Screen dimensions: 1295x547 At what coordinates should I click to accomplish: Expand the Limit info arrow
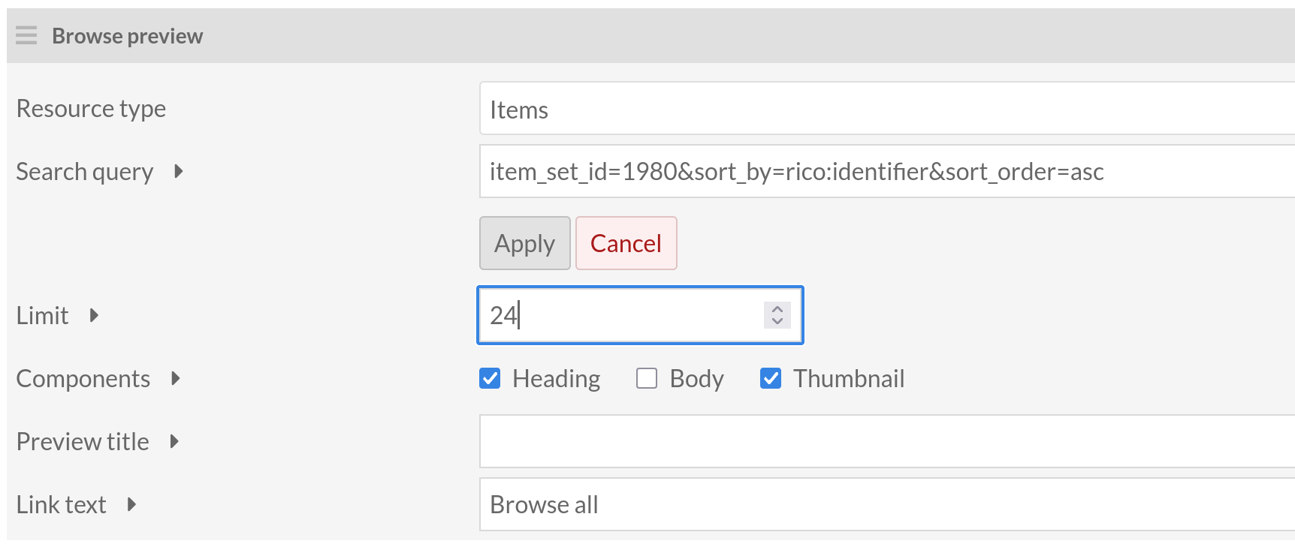point(94,315)
